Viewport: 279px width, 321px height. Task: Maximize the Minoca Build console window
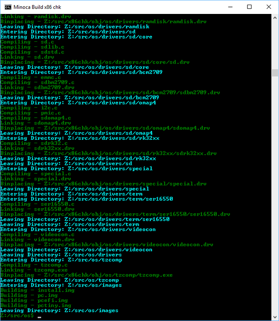pyautogui.click(x=250, y=7)
